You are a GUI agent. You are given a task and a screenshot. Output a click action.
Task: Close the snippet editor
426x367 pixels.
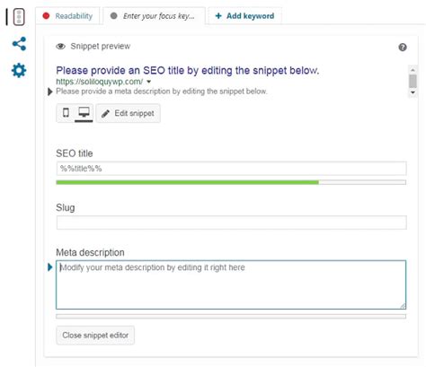coord(95,336)
